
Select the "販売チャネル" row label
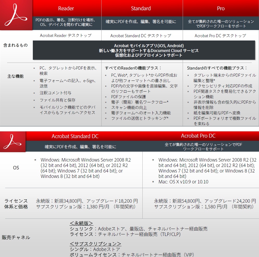[x=16, y=237]
